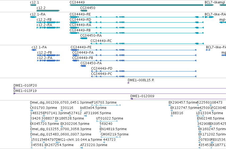
Task: Select the DME1-012O09 BAC clone
Action: click(x=178, y=99)
